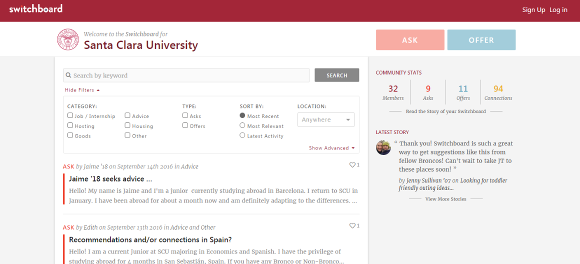Like Jaime '18's advice post heart

tap(352, 165)
